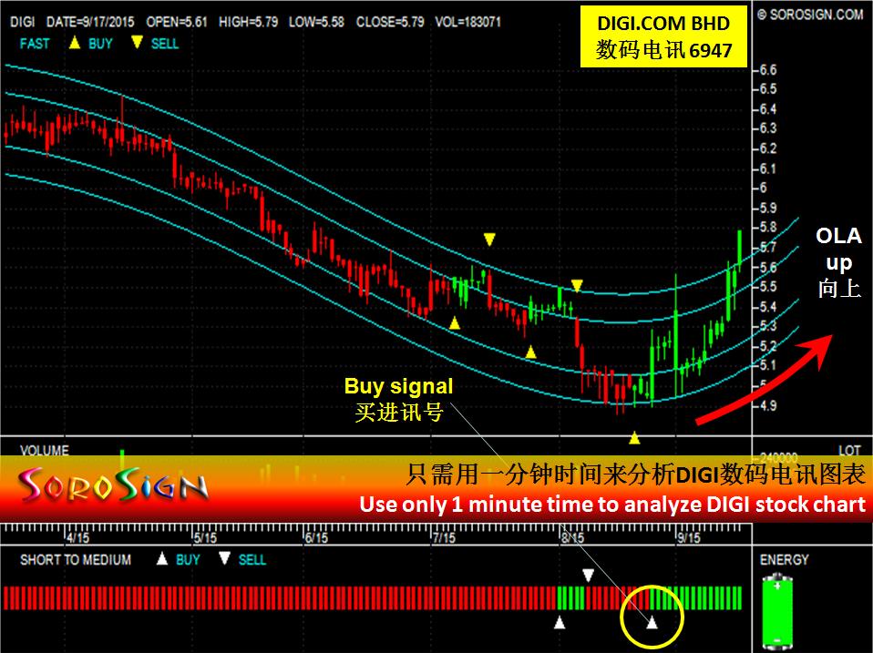The image size is (873, 653).
Task: Click the SELL text in SHORT TO MEDIUM legend
Action: coord(252,559)
